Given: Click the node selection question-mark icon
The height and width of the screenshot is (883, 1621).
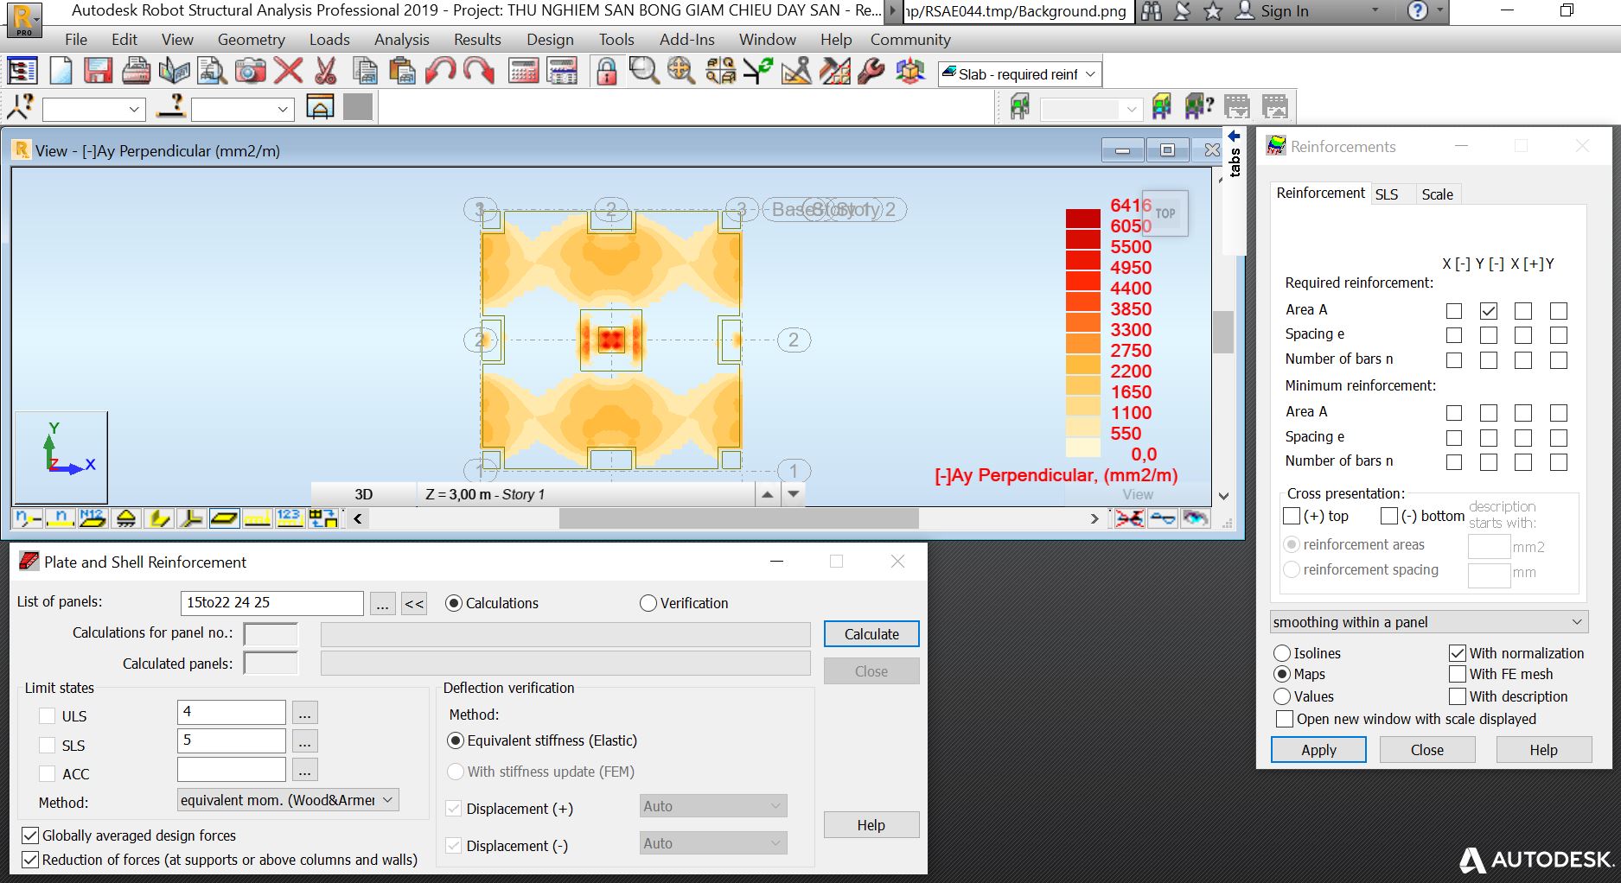Looking at the screenshot, I should pos(21,107).
